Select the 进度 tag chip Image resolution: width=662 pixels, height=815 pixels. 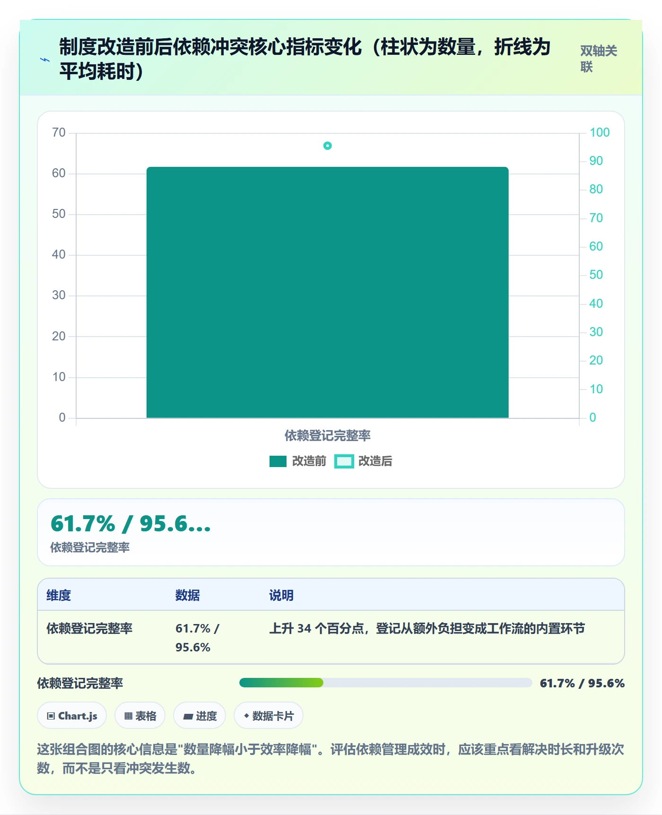(200, 716)
